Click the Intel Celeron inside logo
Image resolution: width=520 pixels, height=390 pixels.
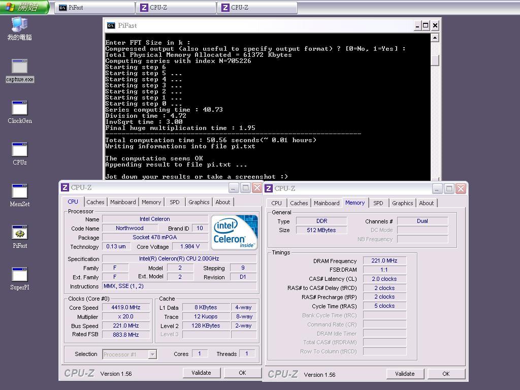[x=234, y=232]
